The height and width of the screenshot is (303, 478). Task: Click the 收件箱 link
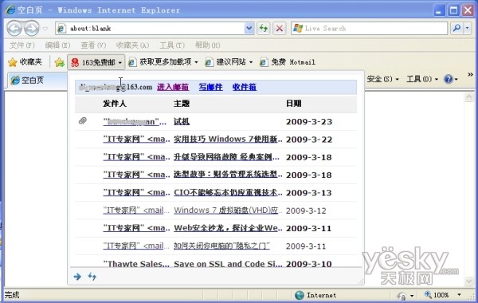245,87
